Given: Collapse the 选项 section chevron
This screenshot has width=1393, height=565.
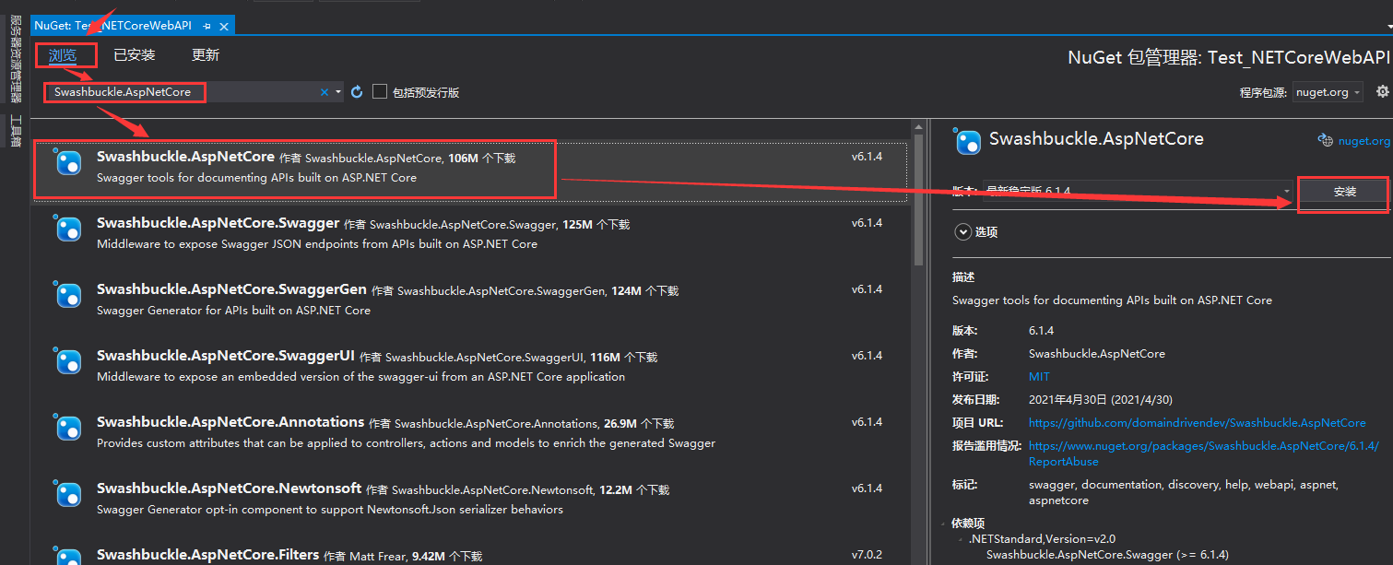Looking at the screenshot, I should coord(963,231).
